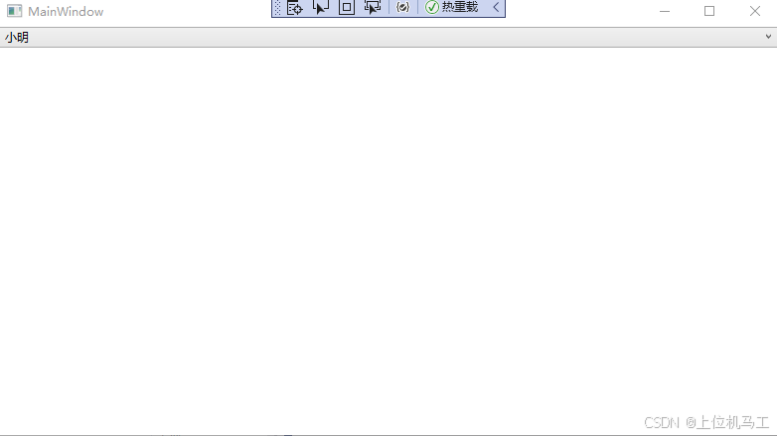
Task: Activate the Select Element tool
Action: [321, 7]
